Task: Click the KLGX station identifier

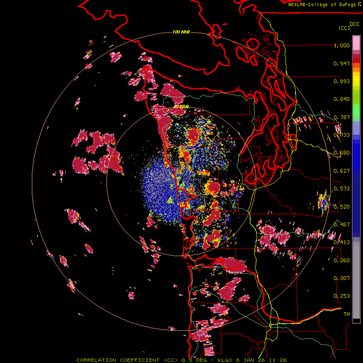Action: (225, 360)
